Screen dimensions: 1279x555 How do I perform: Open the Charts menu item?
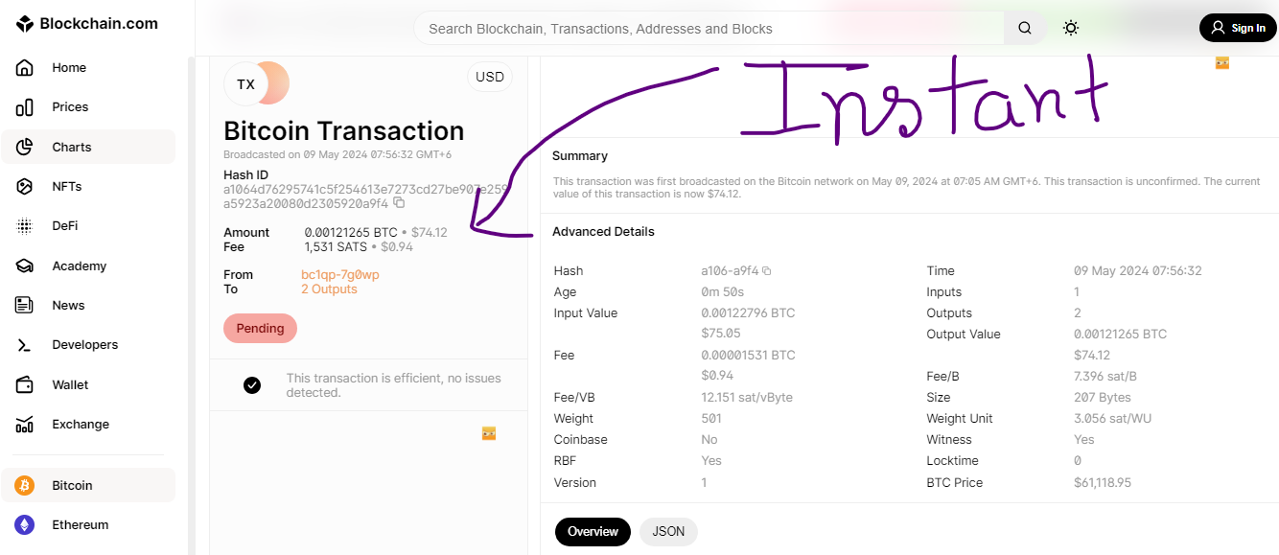(88, 147)
